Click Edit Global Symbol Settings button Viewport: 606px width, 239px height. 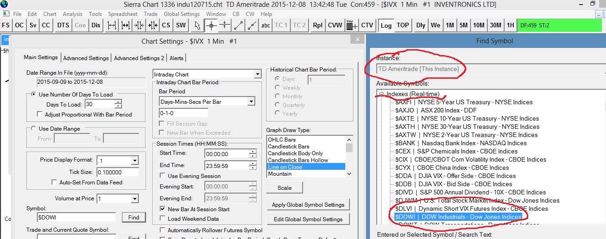pos(308,219)
